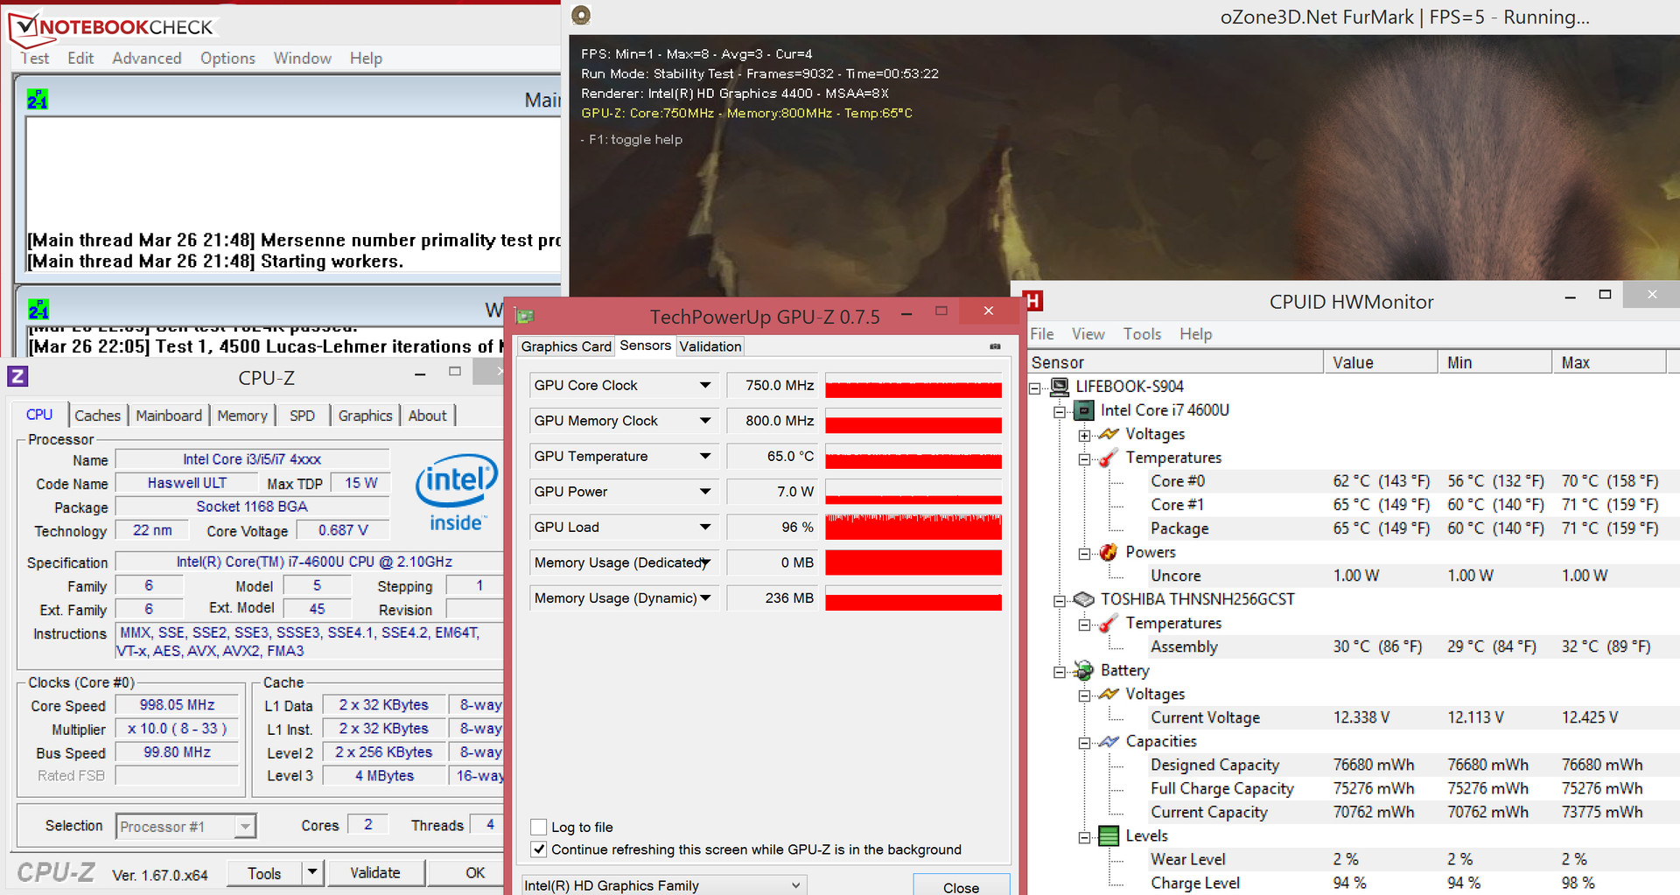Viewport: 1680px width, 895px height.
Task: Open the Intel(R) HD Graphics Family selector
Action: pos(663,885)
